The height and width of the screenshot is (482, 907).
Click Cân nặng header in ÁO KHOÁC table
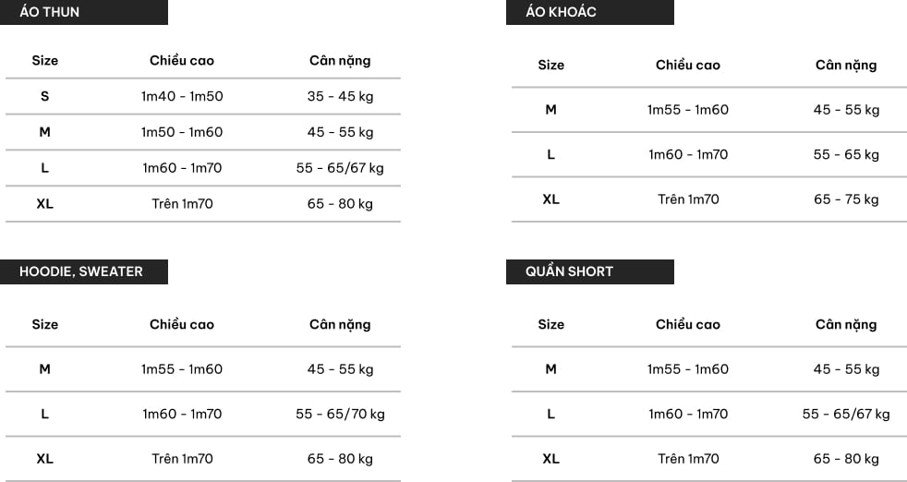(x=846, y=66)
